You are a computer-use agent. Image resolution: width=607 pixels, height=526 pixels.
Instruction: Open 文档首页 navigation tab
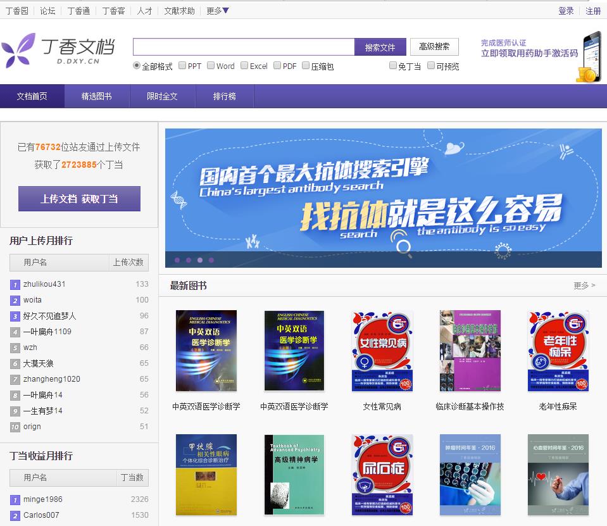click(x=32, y=96)
